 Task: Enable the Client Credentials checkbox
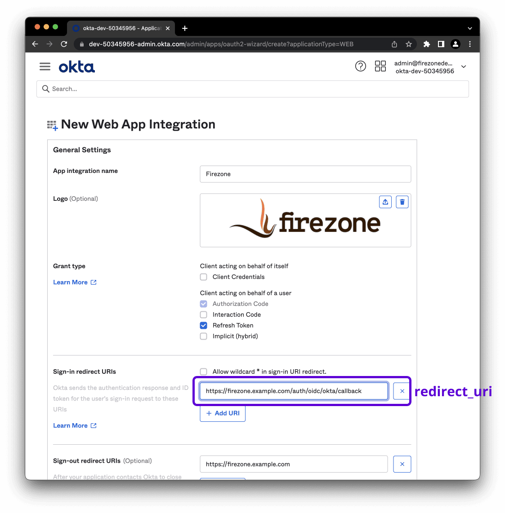click(x=204, y=277)
